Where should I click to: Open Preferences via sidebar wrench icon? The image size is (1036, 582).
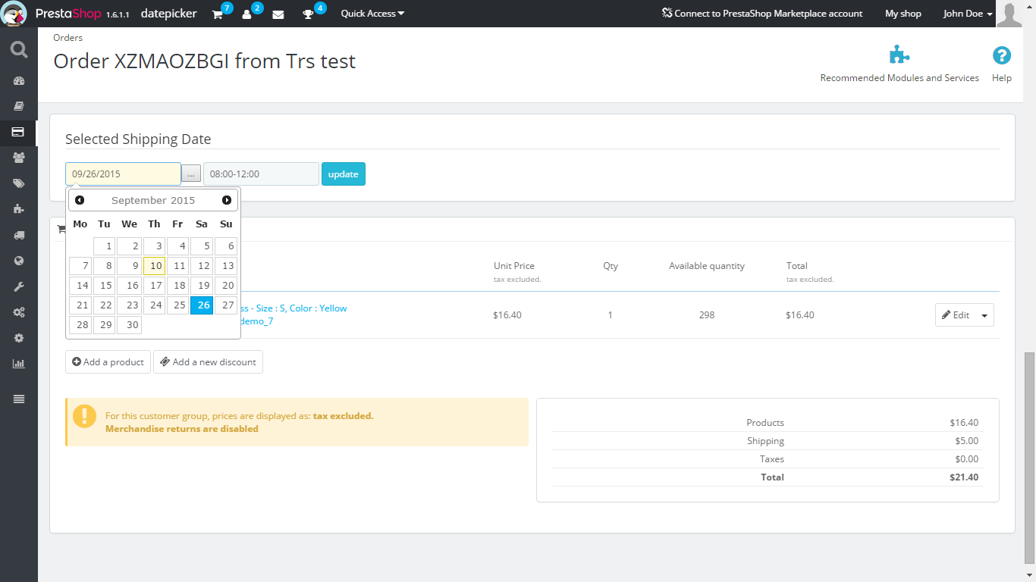[x=19, y=286]
